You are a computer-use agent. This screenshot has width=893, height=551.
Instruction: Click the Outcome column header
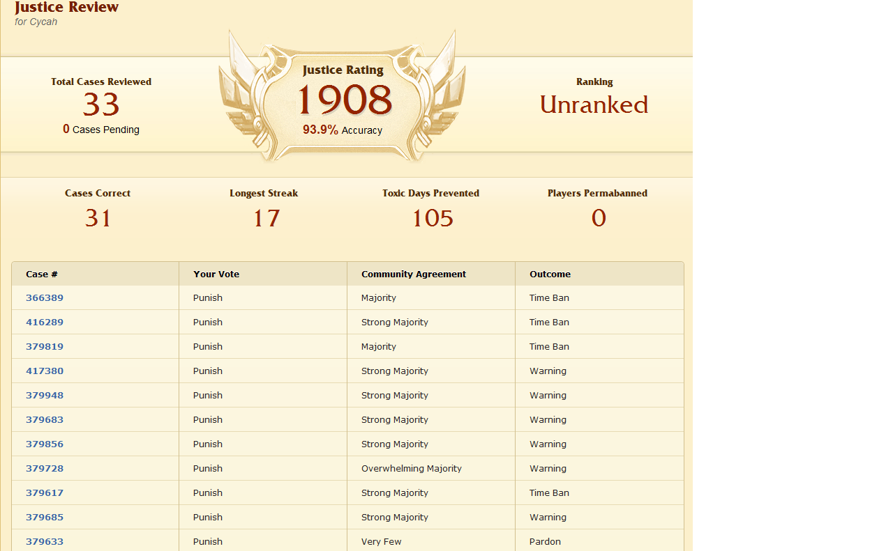(x=550, y=274)
